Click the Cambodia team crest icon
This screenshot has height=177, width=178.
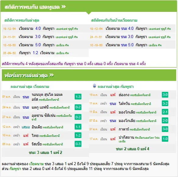coord(94,86)
